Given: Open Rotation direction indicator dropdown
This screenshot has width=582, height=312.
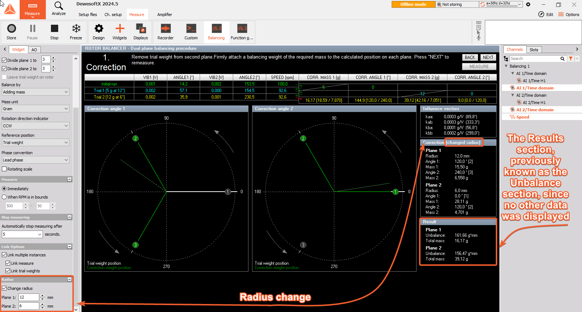Looking at the screenshot, I should [35, 126].
